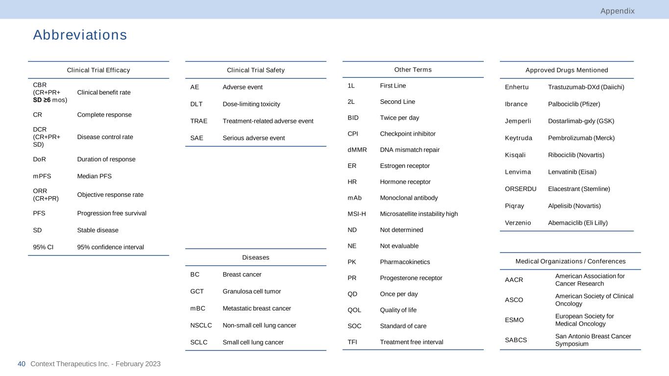The height and width of the screenshot is (376, 669).
Task: Click the Abbreviations slide title
Action: coord(80,35)
